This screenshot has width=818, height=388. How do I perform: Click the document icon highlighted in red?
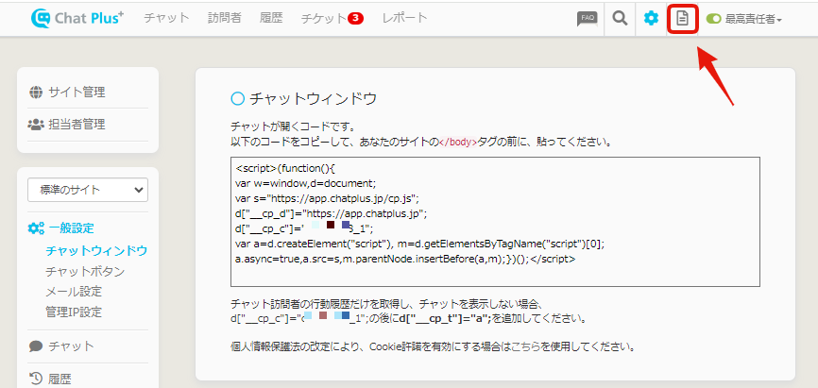[x=682, y=18]
